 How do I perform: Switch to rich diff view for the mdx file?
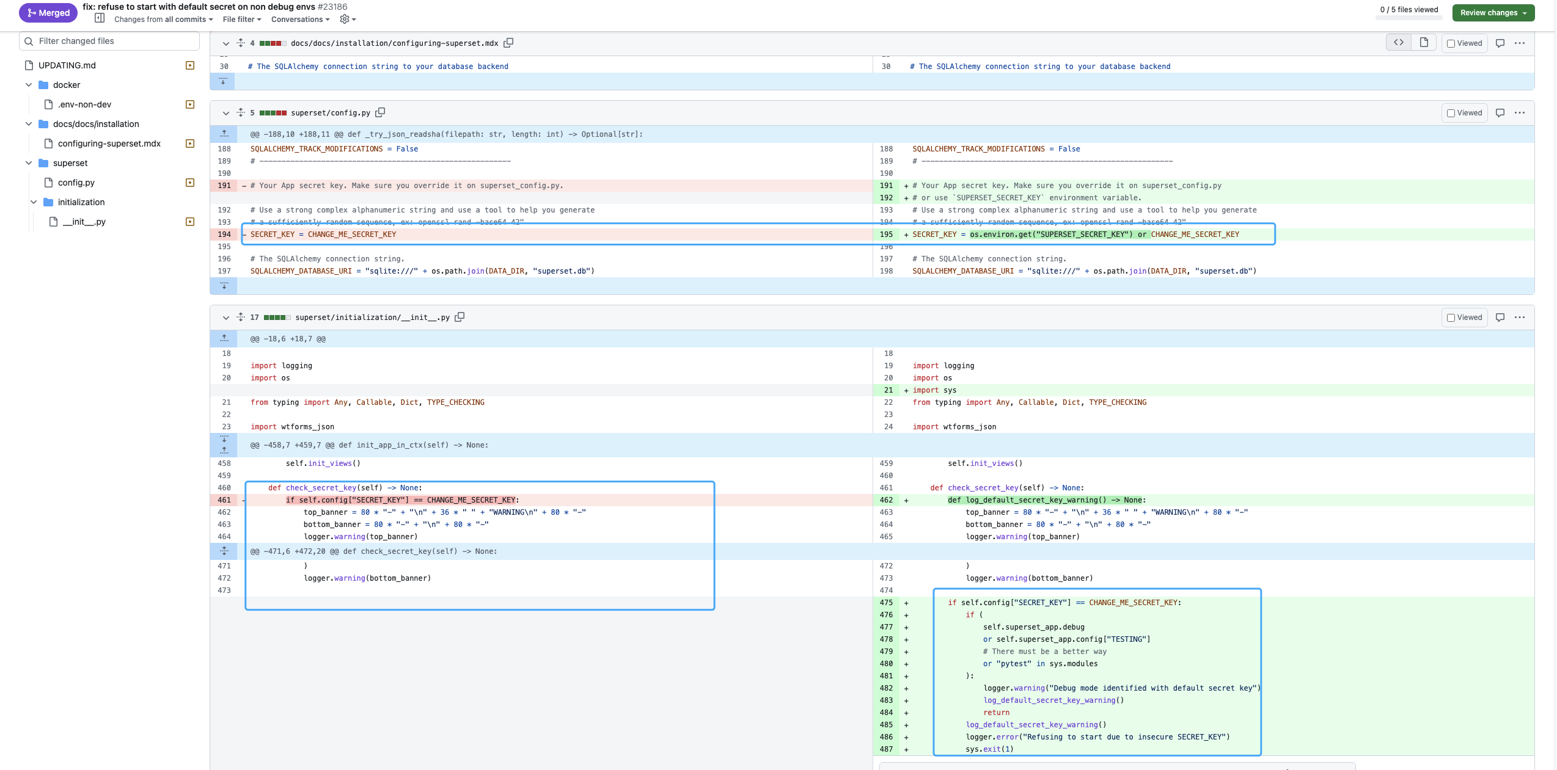1424,43
